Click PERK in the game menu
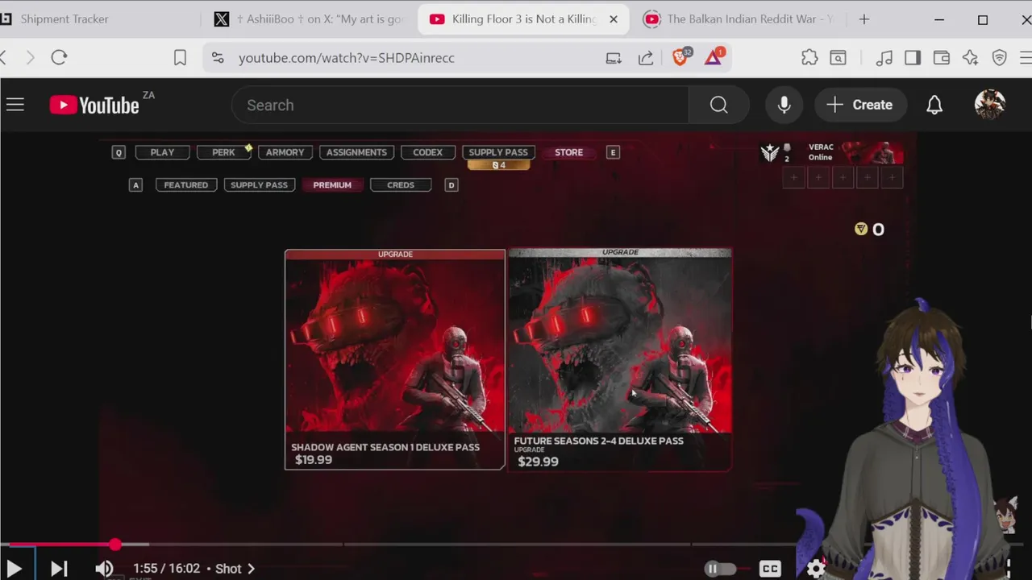 223,152
